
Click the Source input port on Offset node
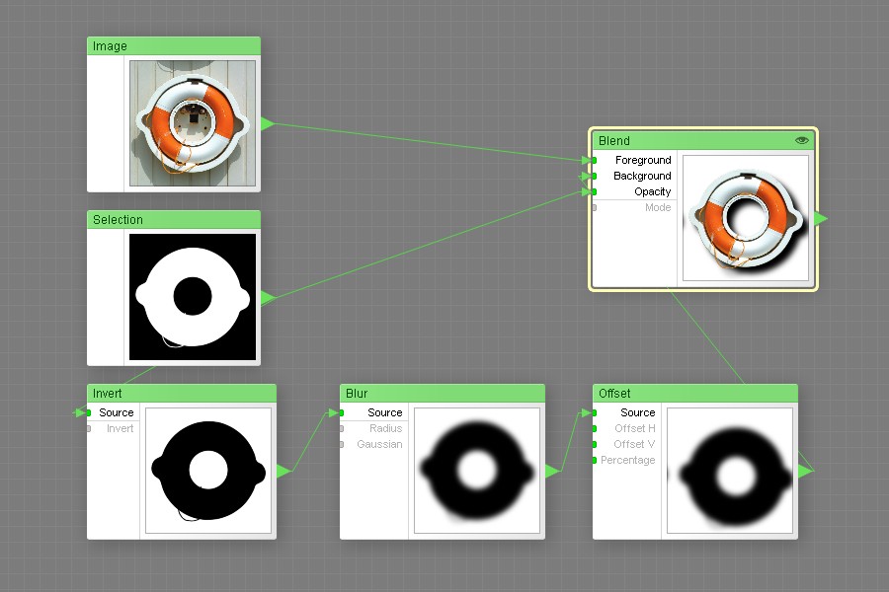click(594, 413)
